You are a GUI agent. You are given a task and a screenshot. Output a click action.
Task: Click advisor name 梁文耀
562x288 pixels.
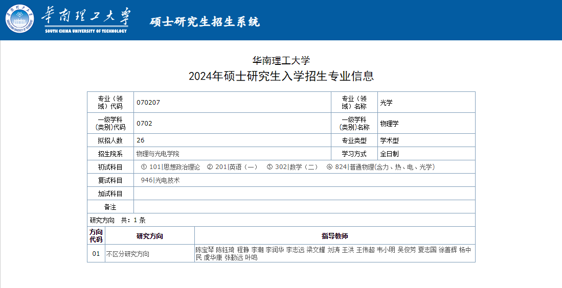[x=316, y=250]
